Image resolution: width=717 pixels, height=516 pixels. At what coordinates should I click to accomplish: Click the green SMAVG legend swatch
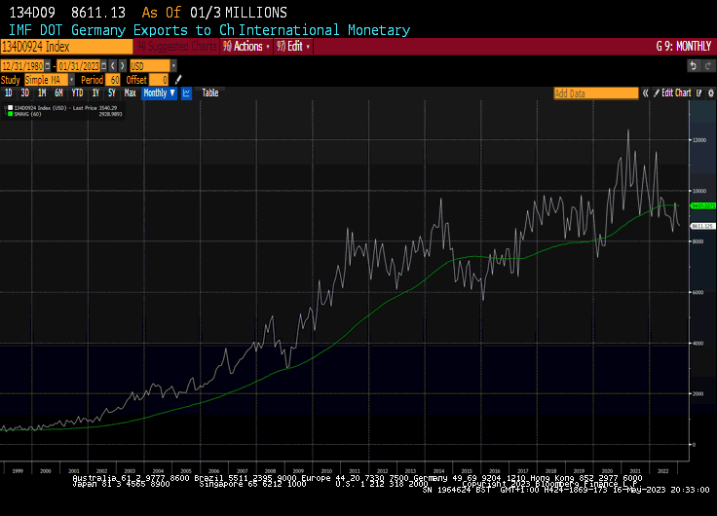(9, 113)
